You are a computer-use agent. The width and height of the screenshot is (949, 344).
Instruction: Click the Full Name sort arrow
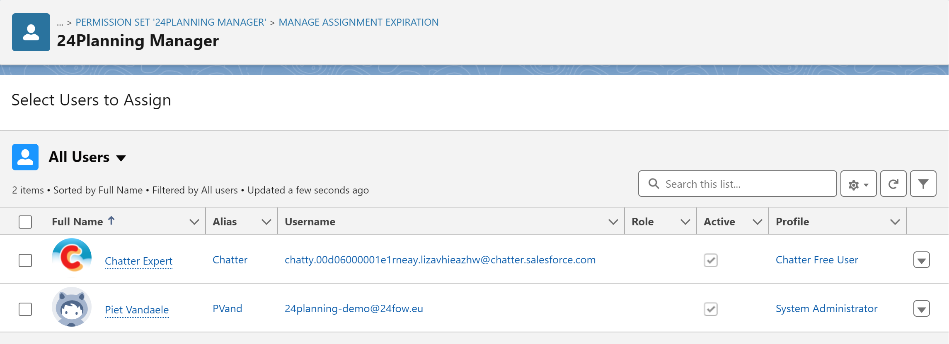click(111, 221)
